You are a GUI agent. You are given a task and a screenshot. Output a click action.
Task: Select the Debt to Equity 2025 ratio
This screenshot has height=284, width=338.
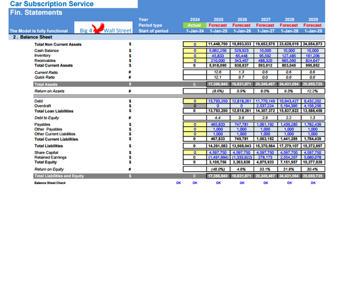coord(218,117)
